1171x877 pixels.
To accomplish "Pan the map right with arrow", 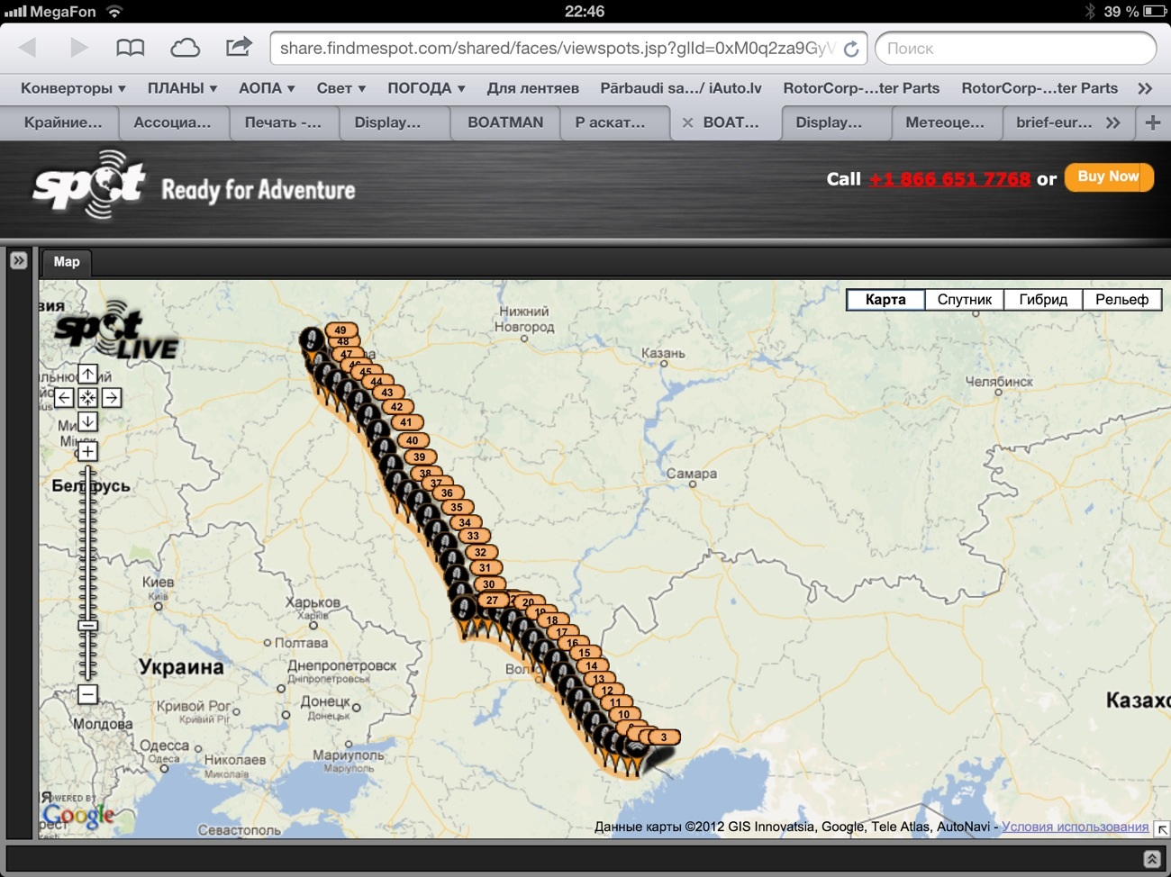I will point(112,397).
